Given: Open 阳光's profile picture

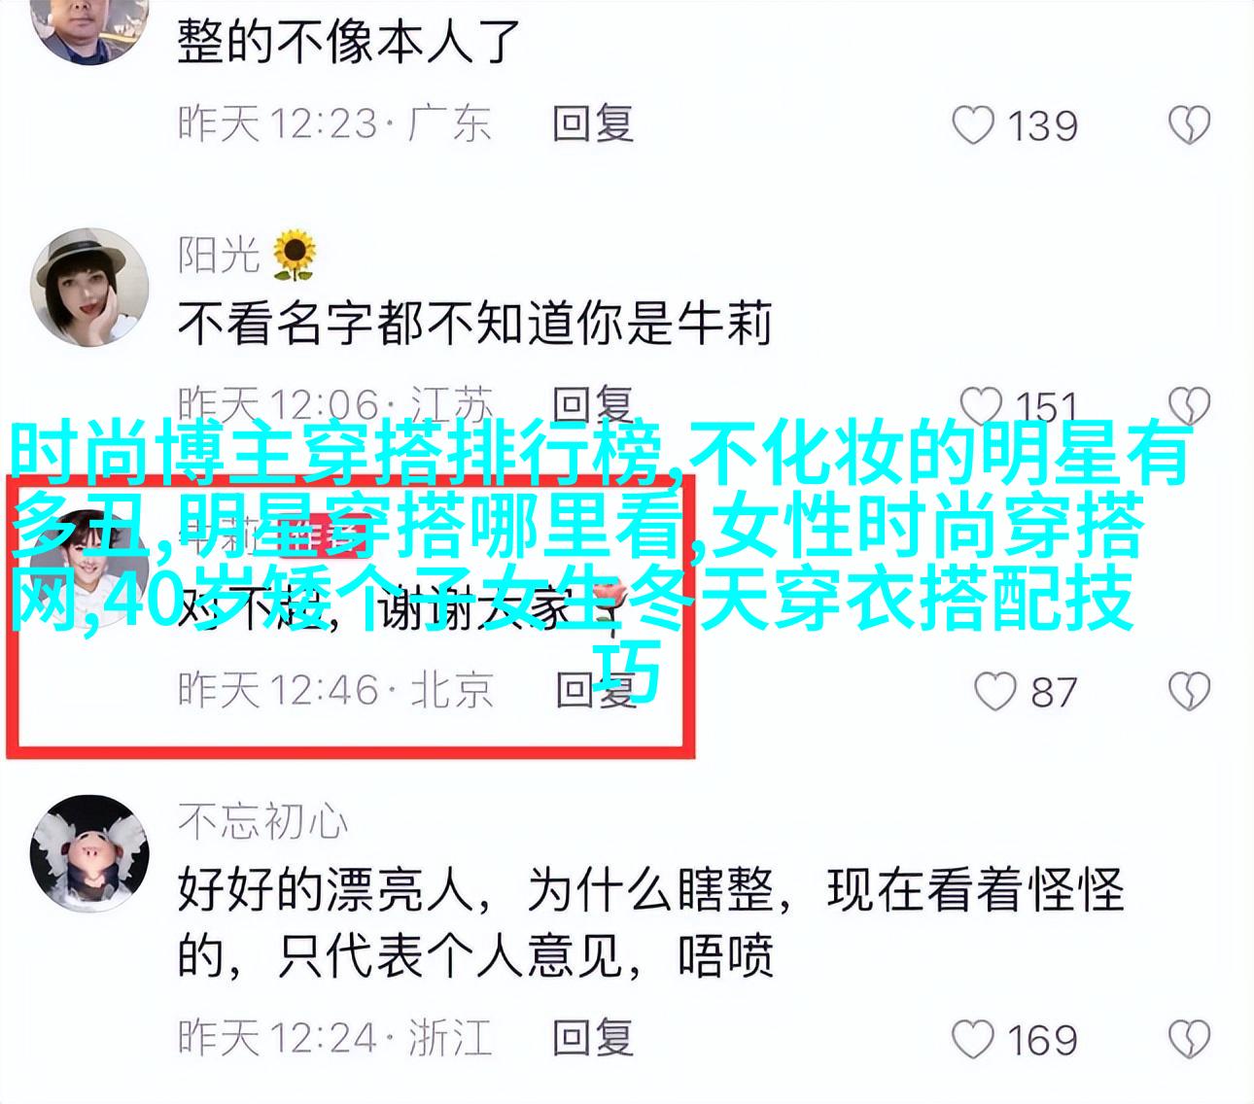Looking at the screenshot, I should coord(88,288).
